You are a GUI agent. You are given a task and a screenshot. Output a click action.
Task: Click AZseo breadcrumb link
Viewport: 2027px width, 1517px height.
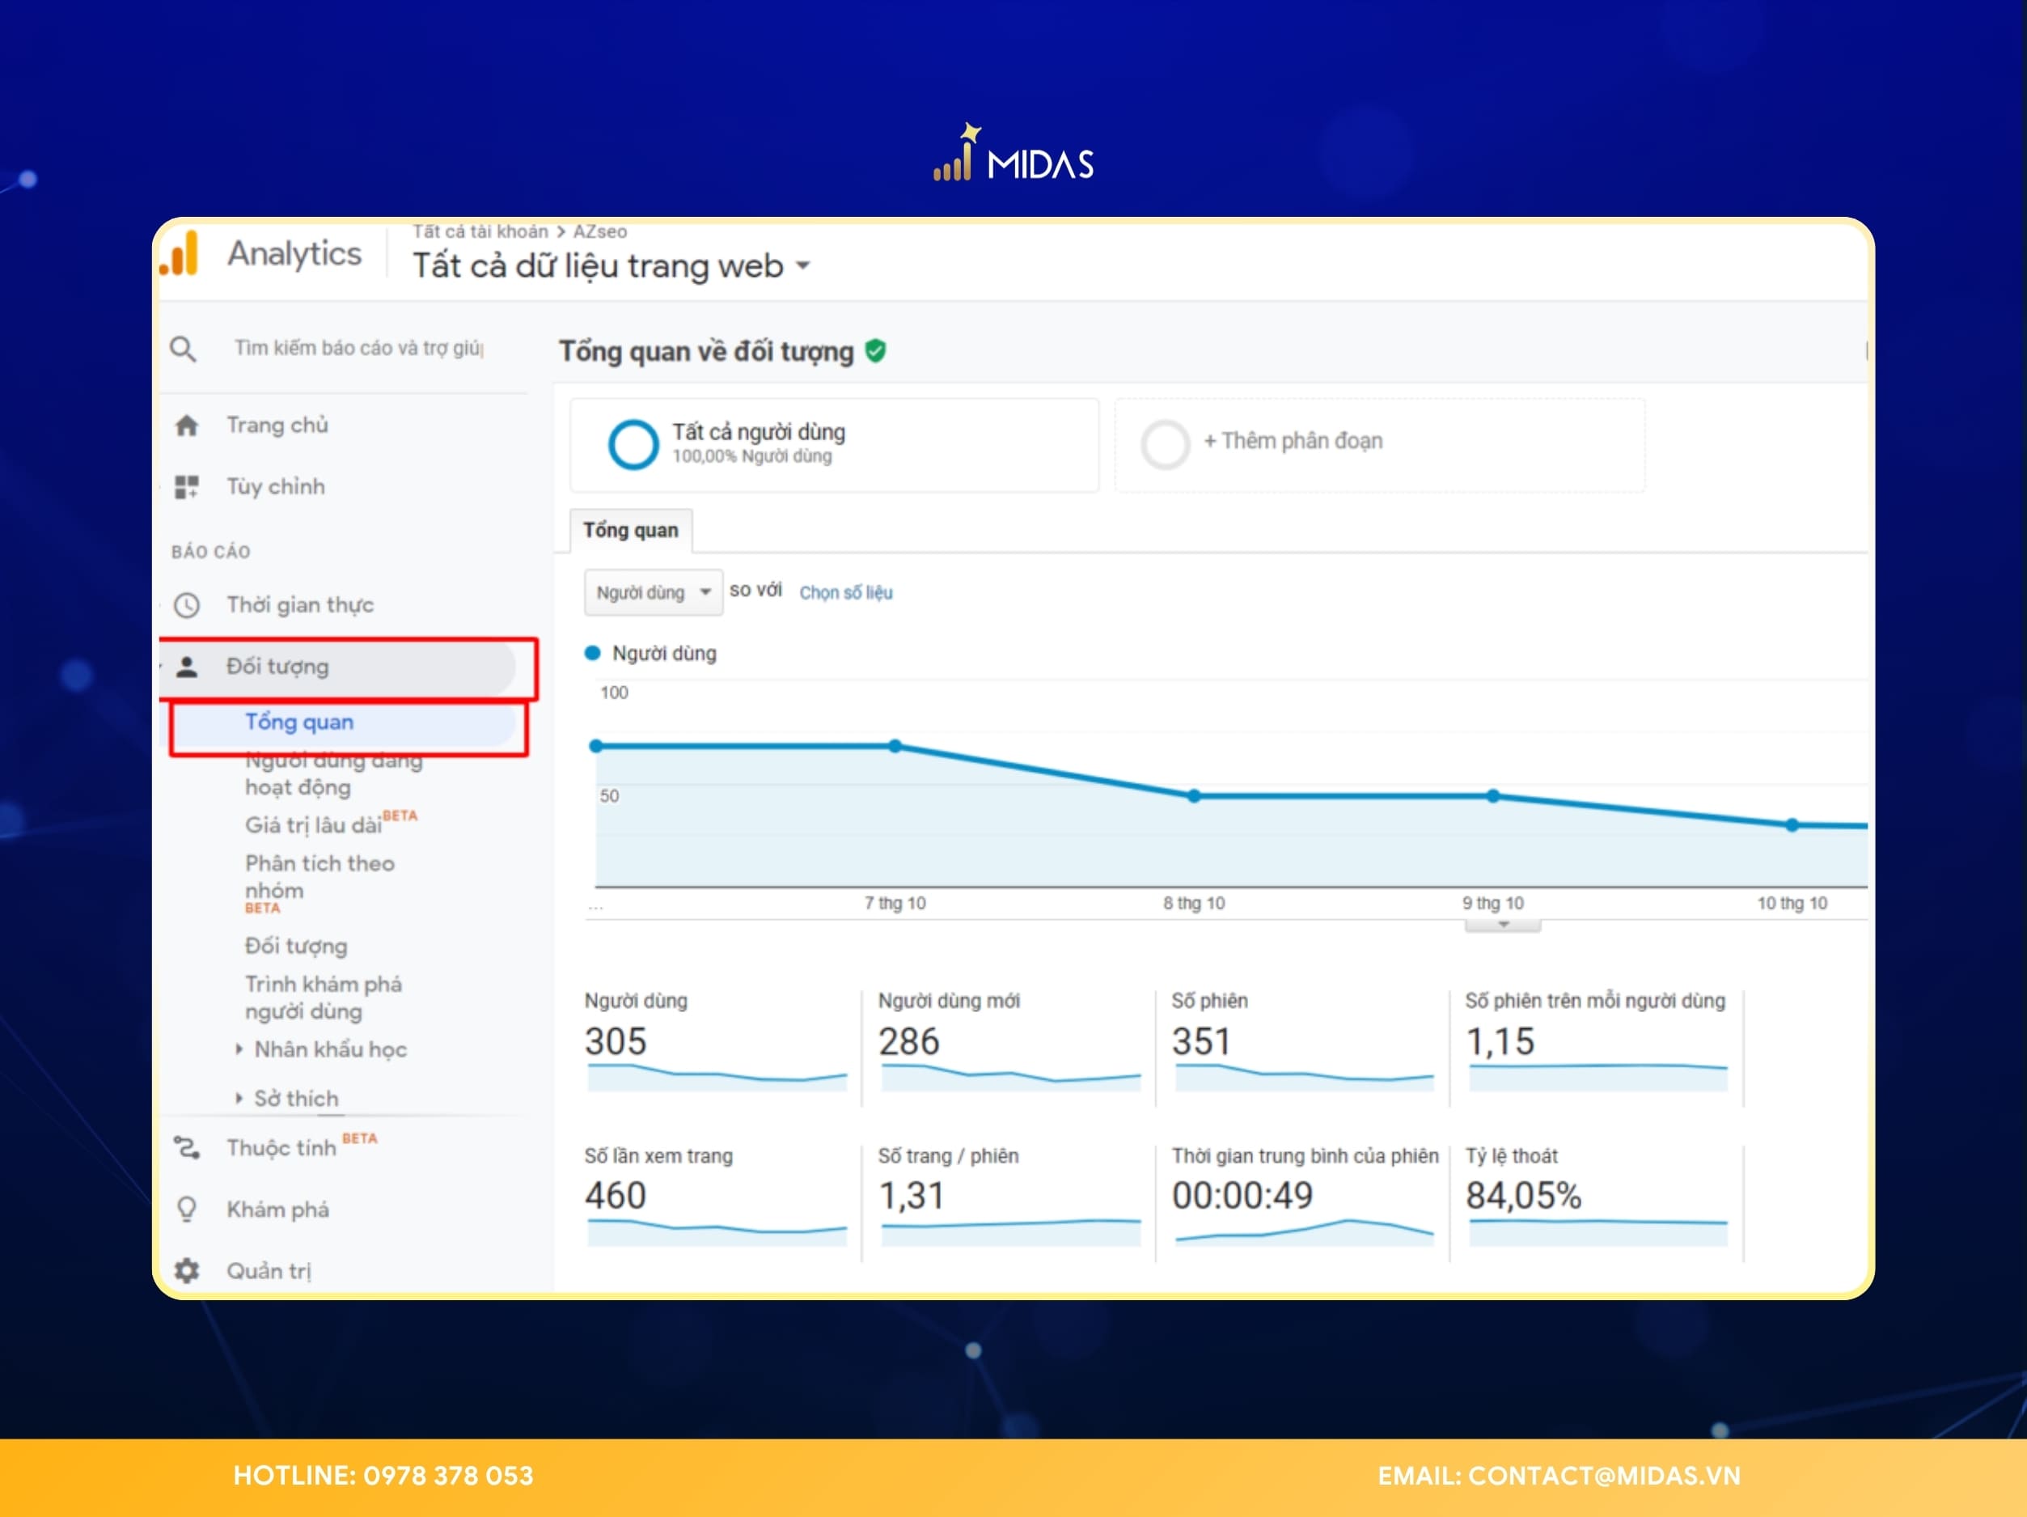600,232
